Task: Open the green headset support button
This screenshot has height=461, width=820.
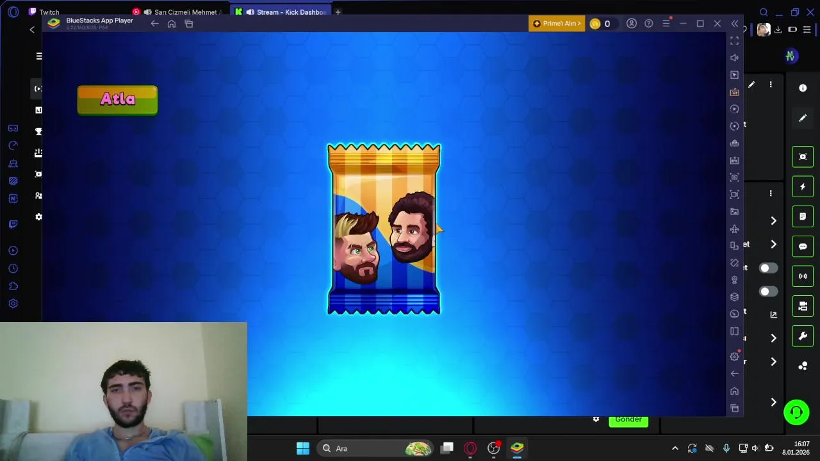Action: click(796, 412)
